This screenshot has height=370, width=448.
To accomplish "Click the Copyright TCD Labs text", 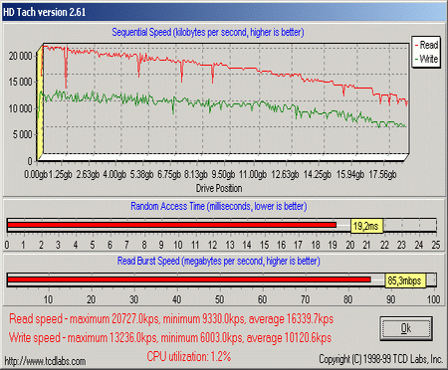I will click(381, 359).
